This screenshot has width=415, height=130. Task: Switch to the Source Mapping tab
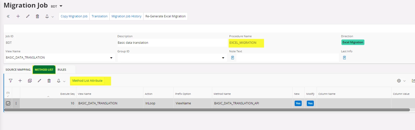click(x=18, y=70)
